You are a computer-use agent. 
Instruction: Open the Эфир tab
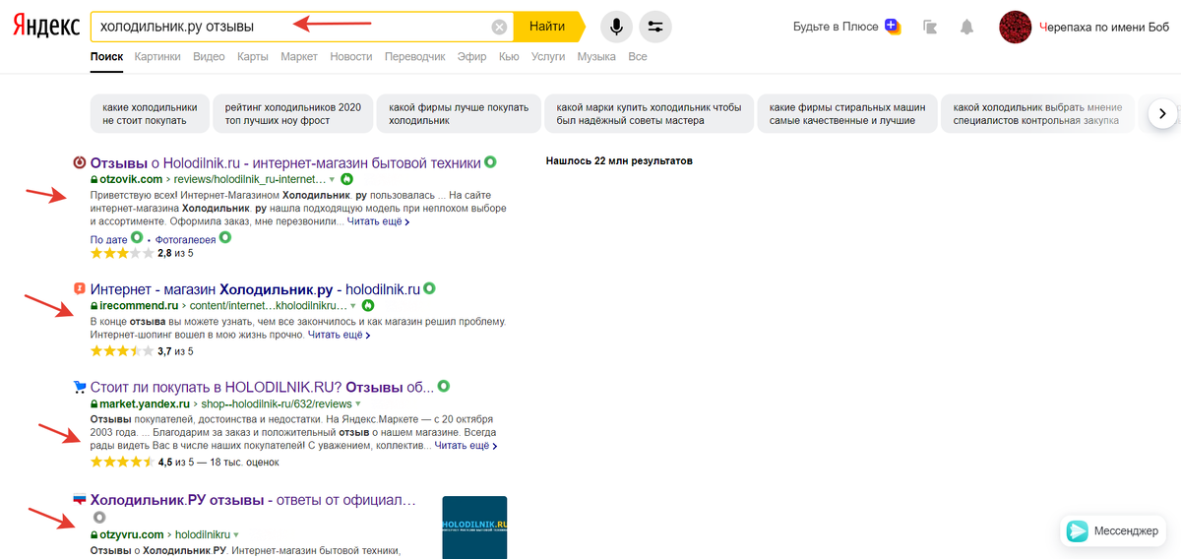click(472, 57)
